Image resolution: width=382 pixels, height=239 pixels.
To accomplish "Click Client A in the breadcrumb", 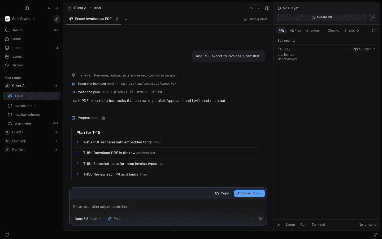I will tap(80, 8).
